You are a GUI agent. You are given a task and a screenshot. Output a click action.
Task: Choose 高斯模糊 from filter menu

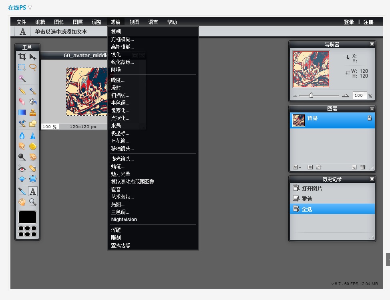point(153,47)
